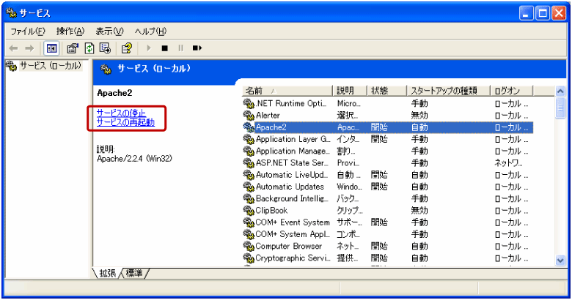Click the Refresh toolbar icon

click(89, 48)
